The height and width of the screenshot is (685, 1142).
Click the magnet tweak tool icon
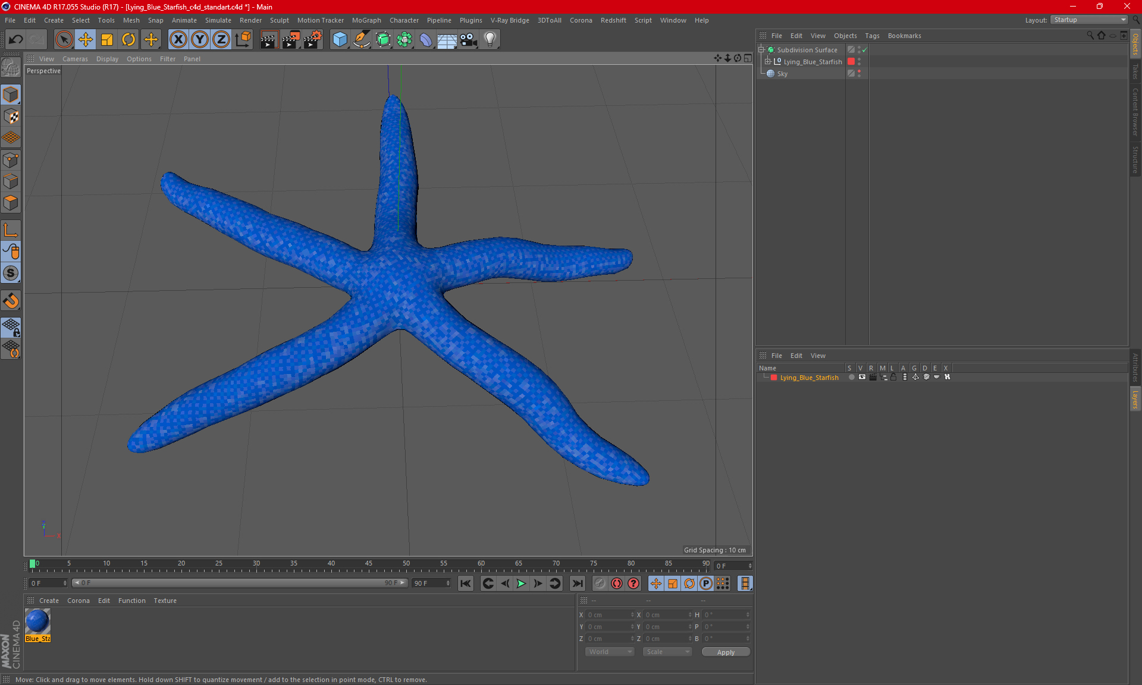pos(11,300)
